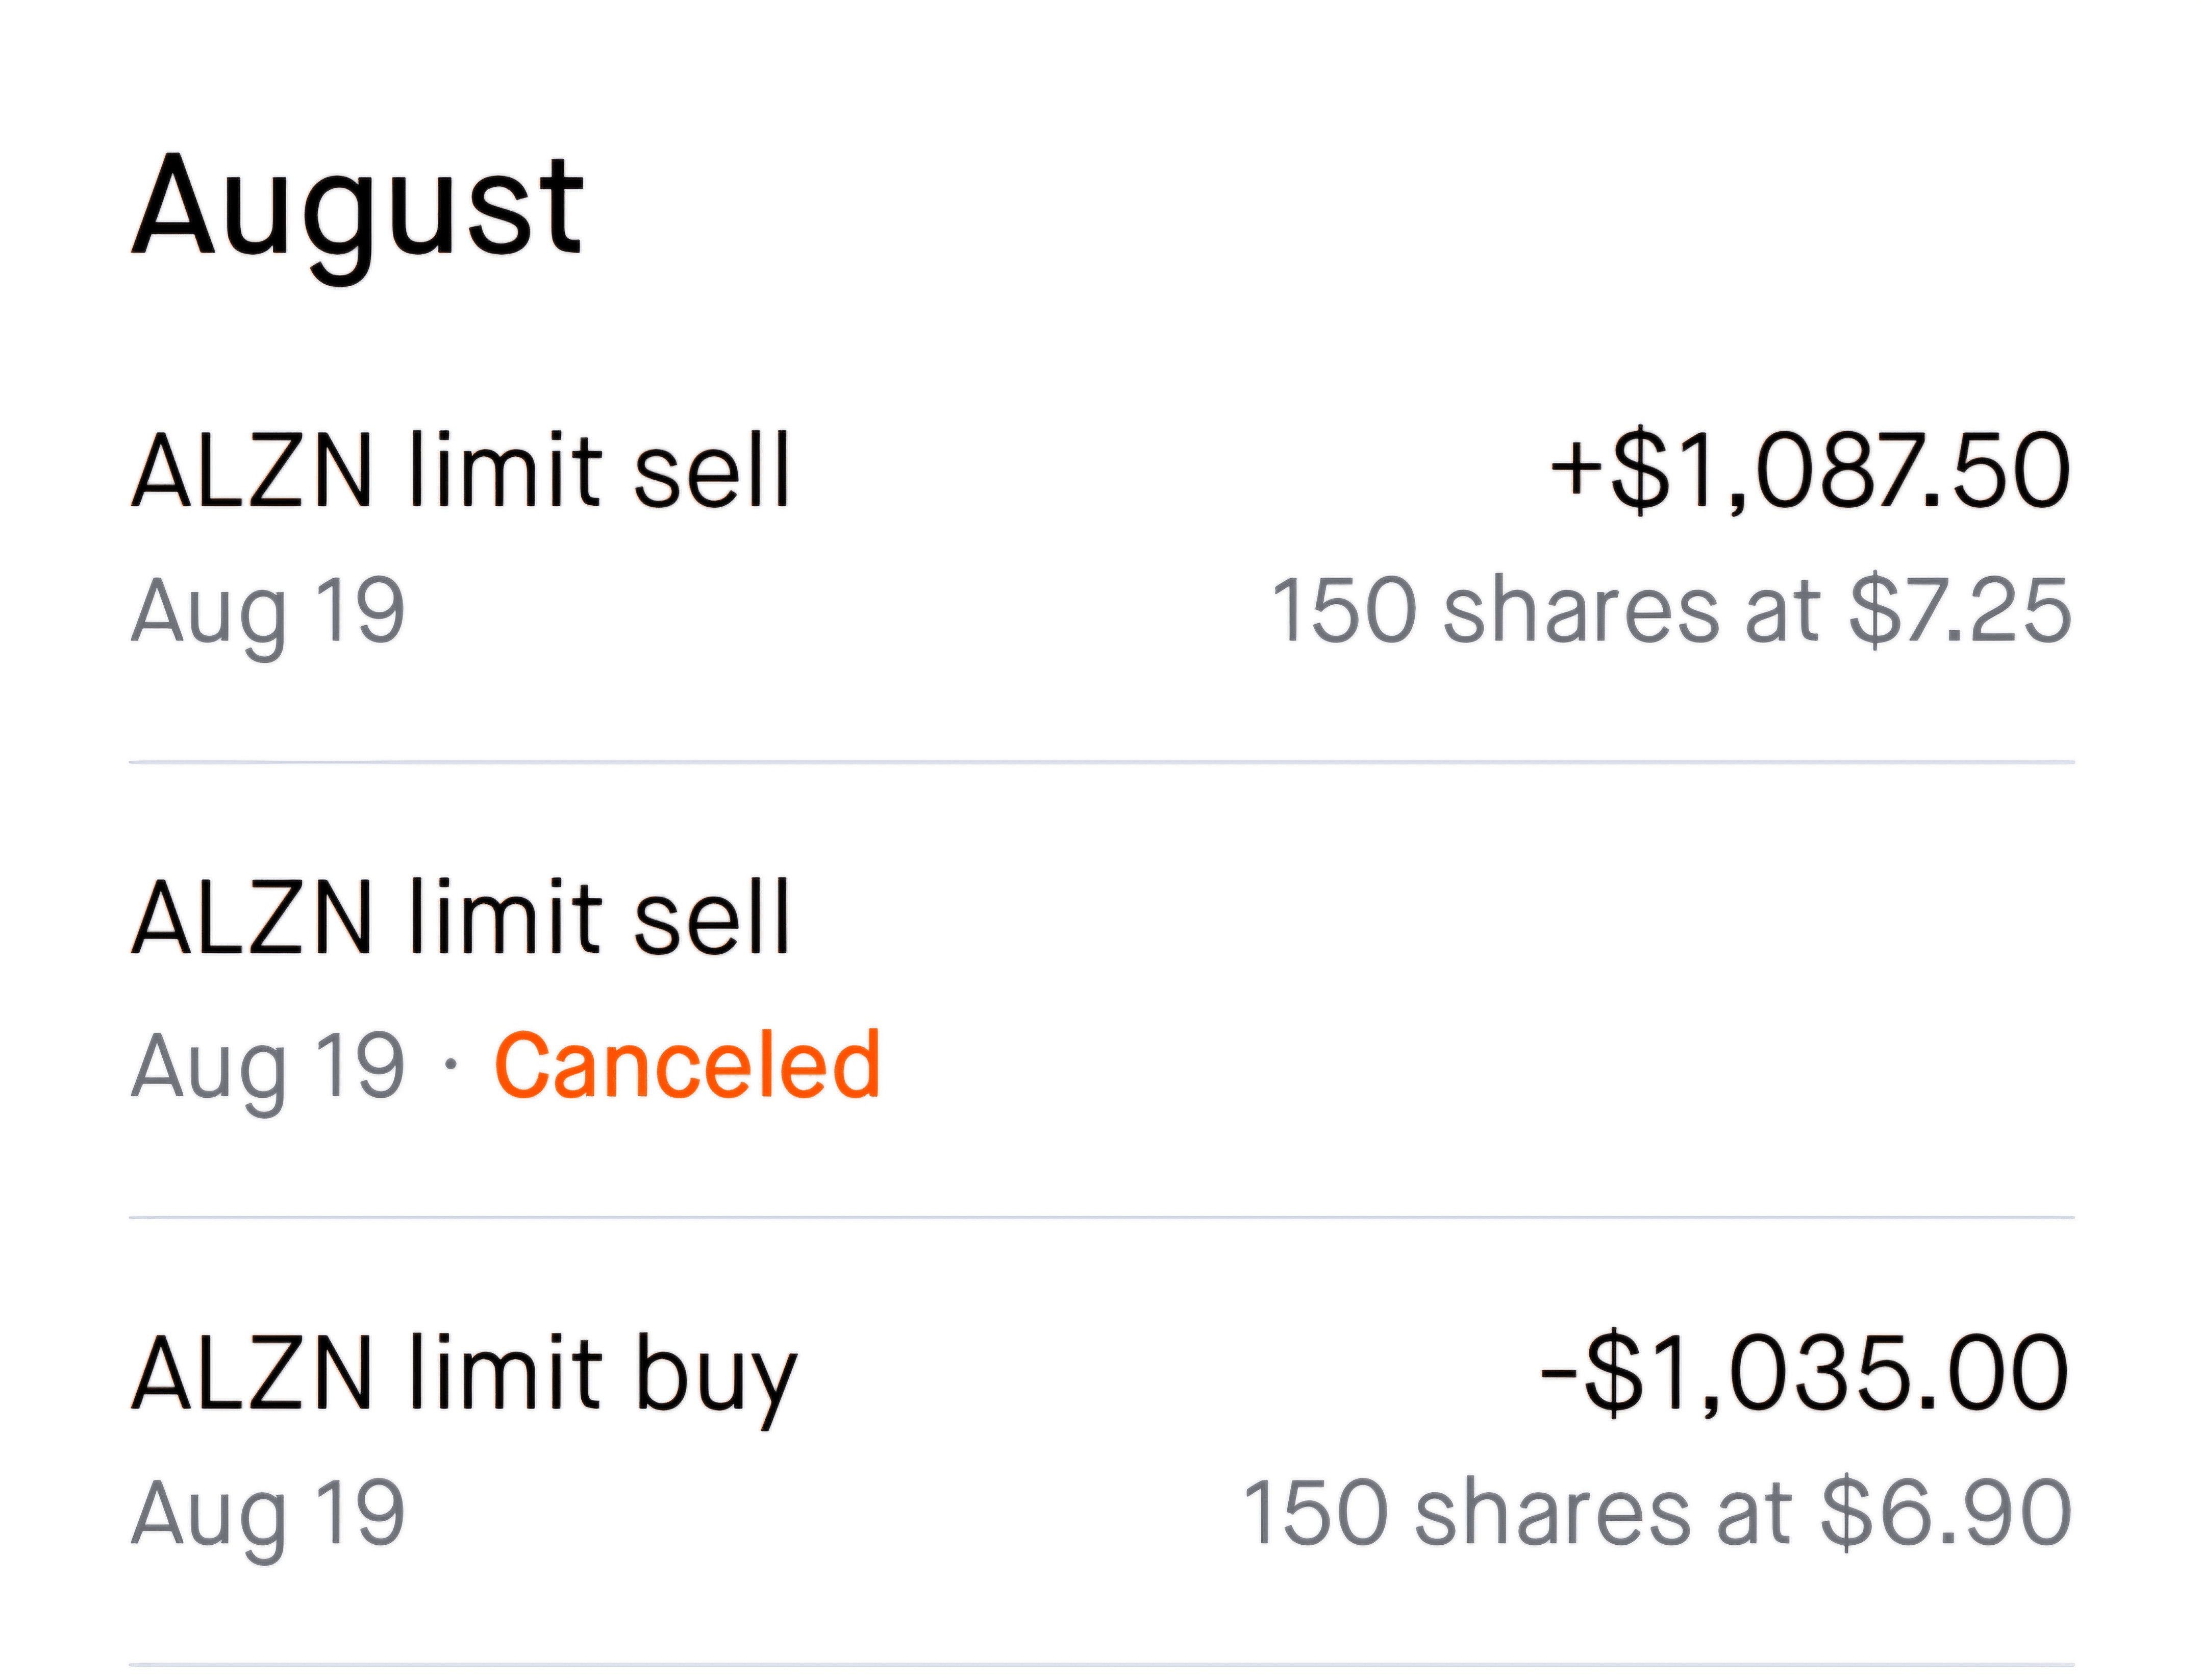Image resolution: width=2202 pixels, height=1680 pixels.
Task: Open the canceled ALZN limit sell order
Action: click(461, 917)
